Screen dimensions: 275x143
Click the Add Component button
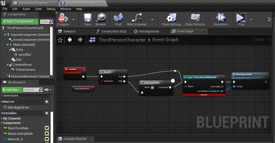click(20, 21)
